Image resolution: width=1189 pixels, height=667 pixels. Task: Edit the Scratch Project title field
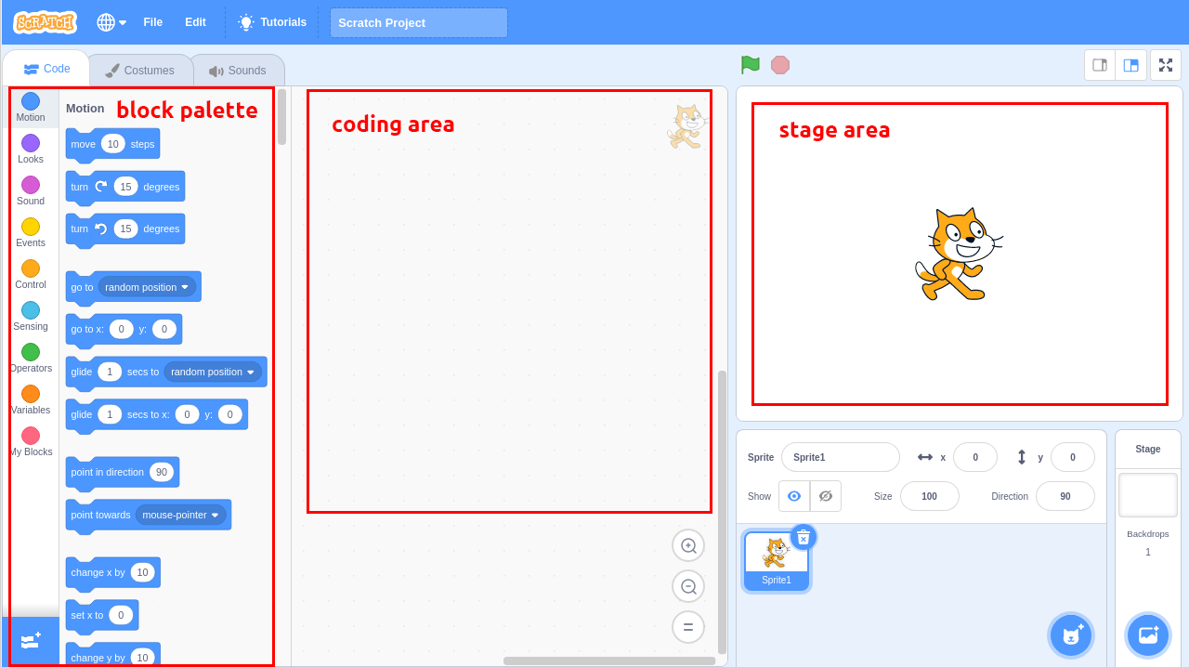[419, 22]
